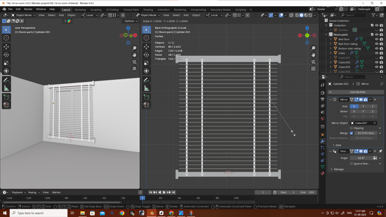The width and height of the screenshot is (386, 217).
Task: Jump to the timeline end frame
Action: tap(174, 192)
